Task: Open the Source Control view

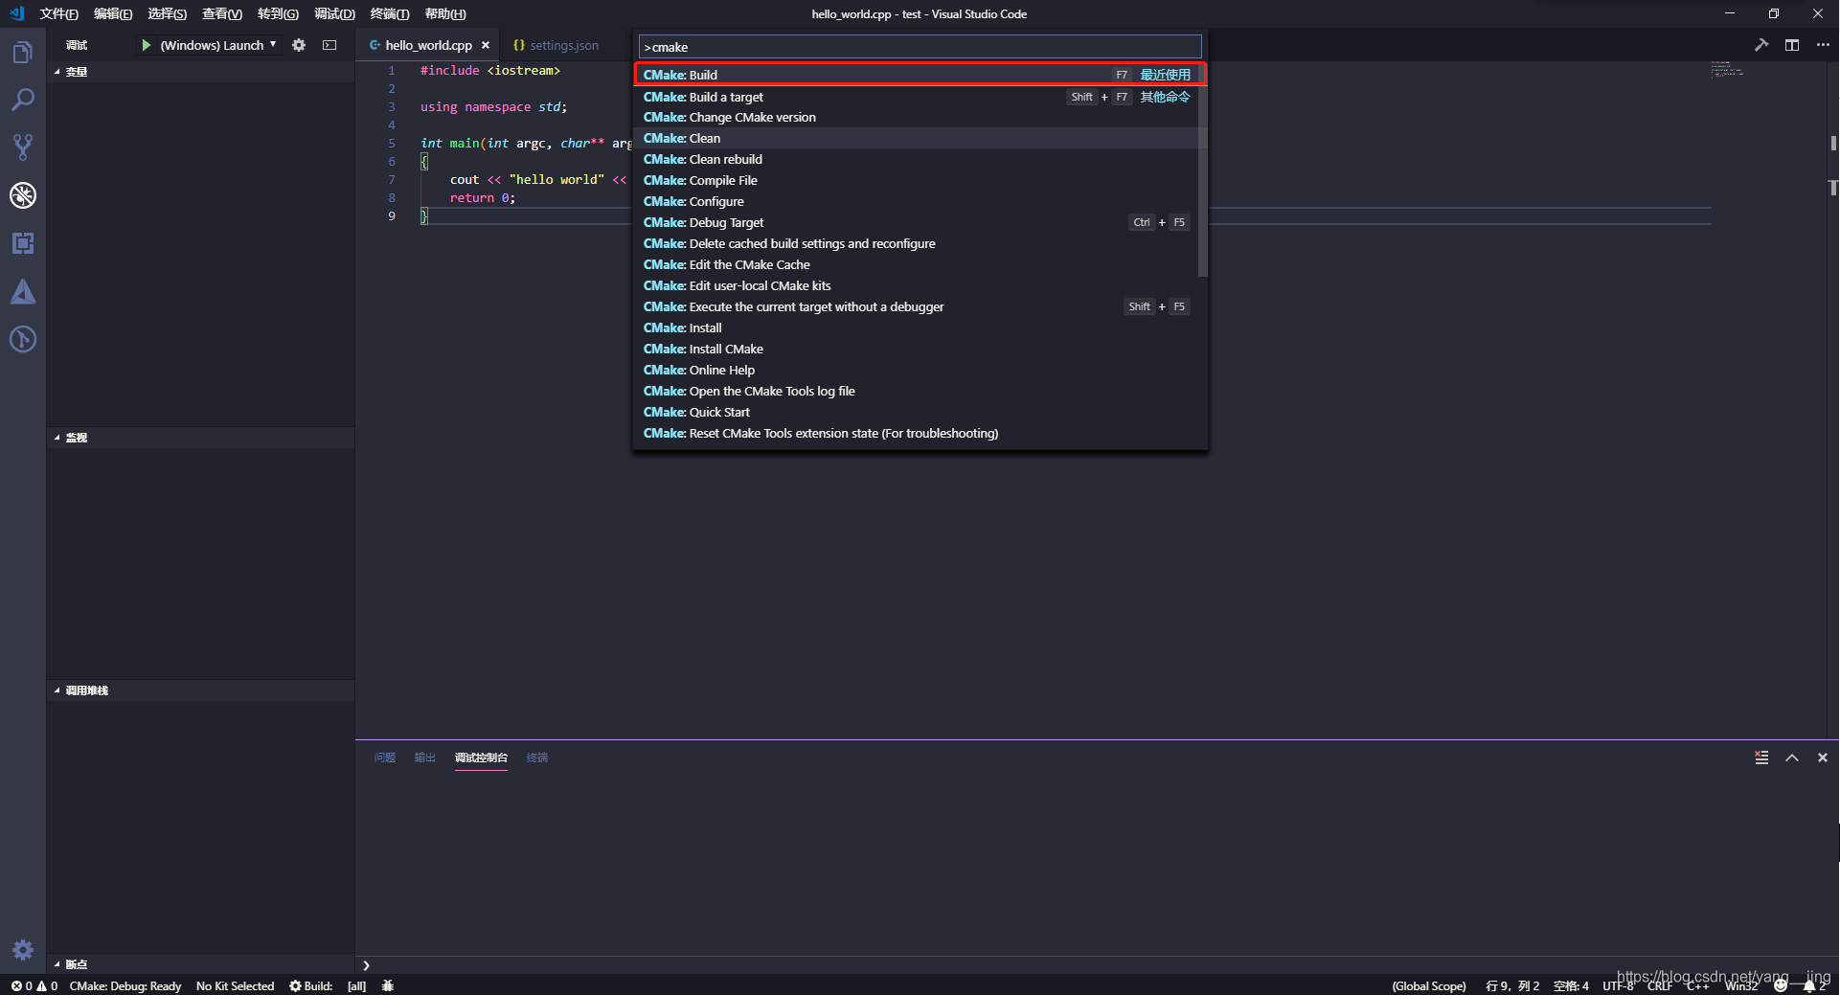Action: point(23,147)
